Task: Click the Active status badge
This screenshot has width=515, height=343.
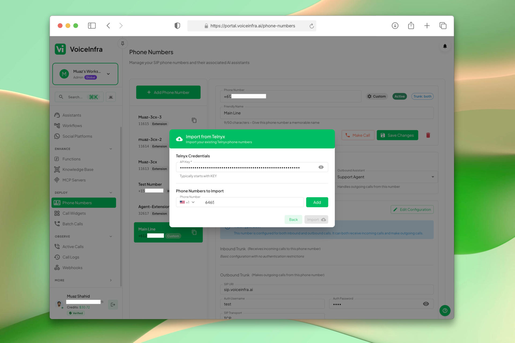Action: (x=399, y=96)
